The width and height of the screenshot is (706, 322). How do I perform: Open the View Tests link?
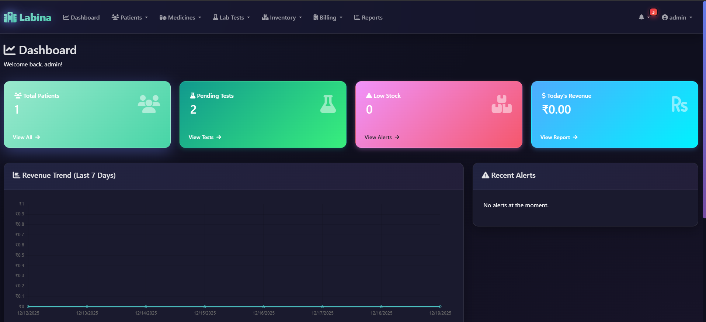[205, 137]
